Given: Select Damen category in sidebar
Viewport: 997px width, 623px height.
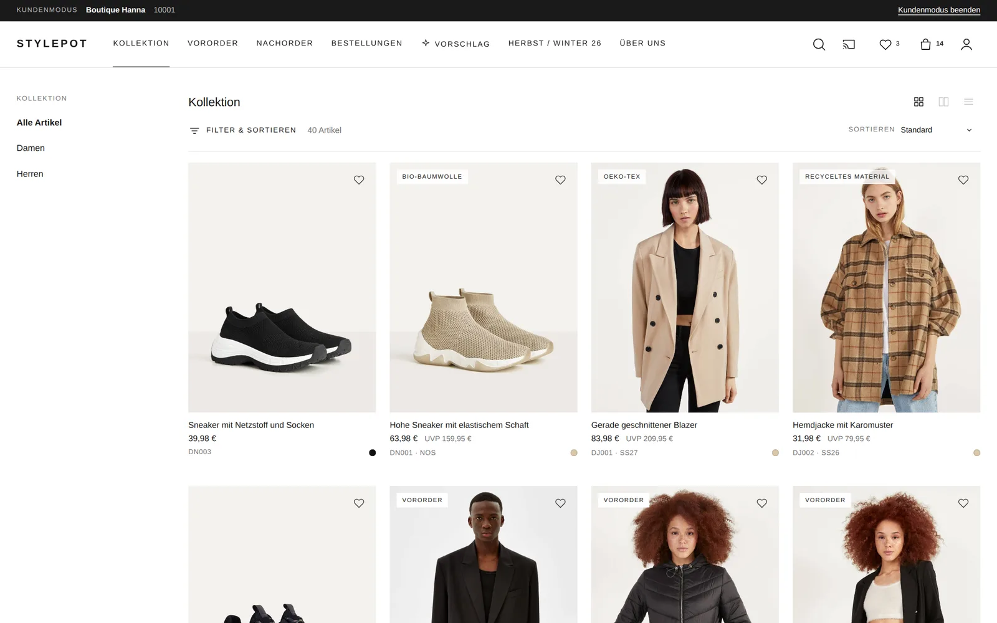Looking at the screenshot, I should click(x=31, y=148).
